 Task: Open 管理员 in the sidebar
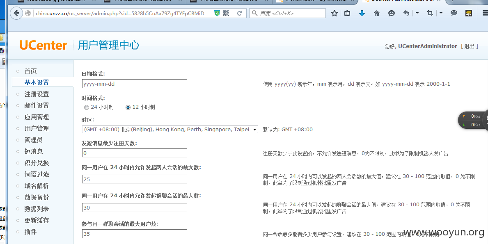click(x=34, y=140)
